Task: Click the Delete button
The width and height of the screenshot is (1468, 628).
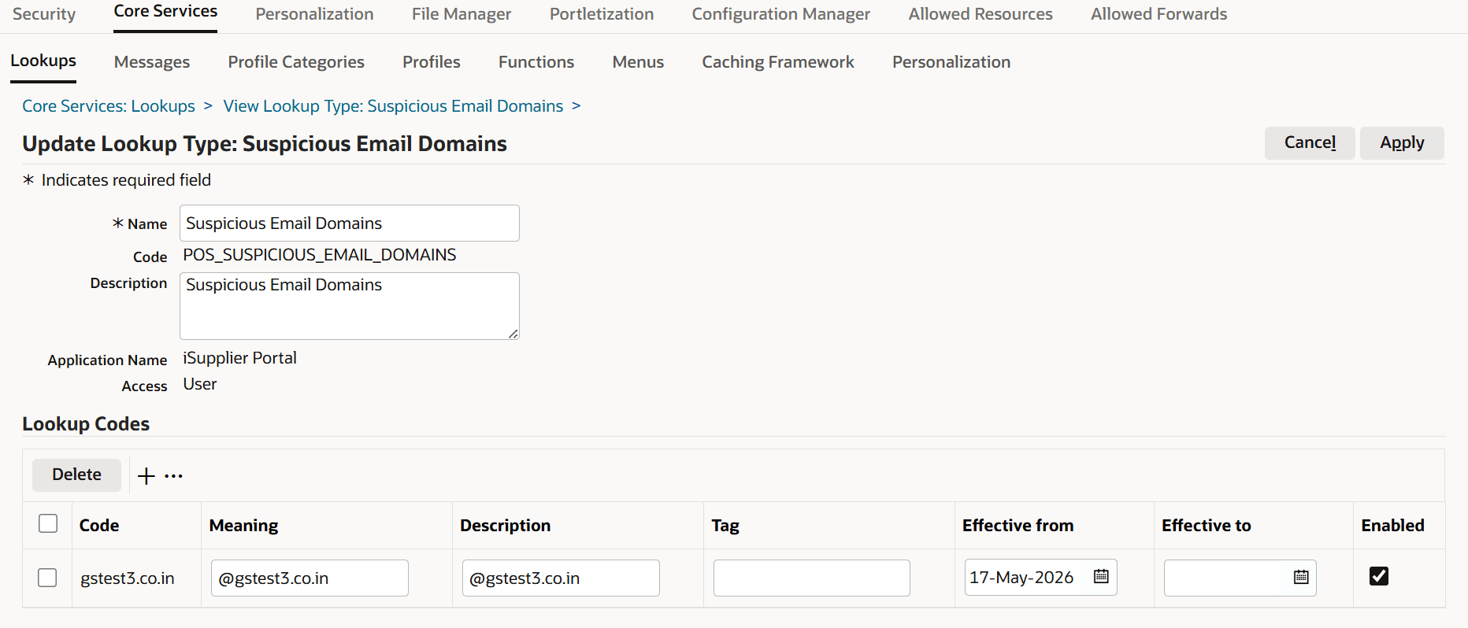Action: (76, 475)
